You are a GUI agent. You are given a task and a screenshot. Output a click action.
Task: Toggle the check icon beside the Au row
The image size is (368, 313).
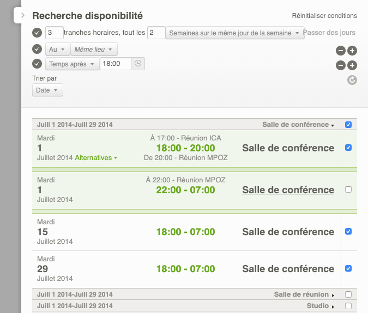[37, 50]
